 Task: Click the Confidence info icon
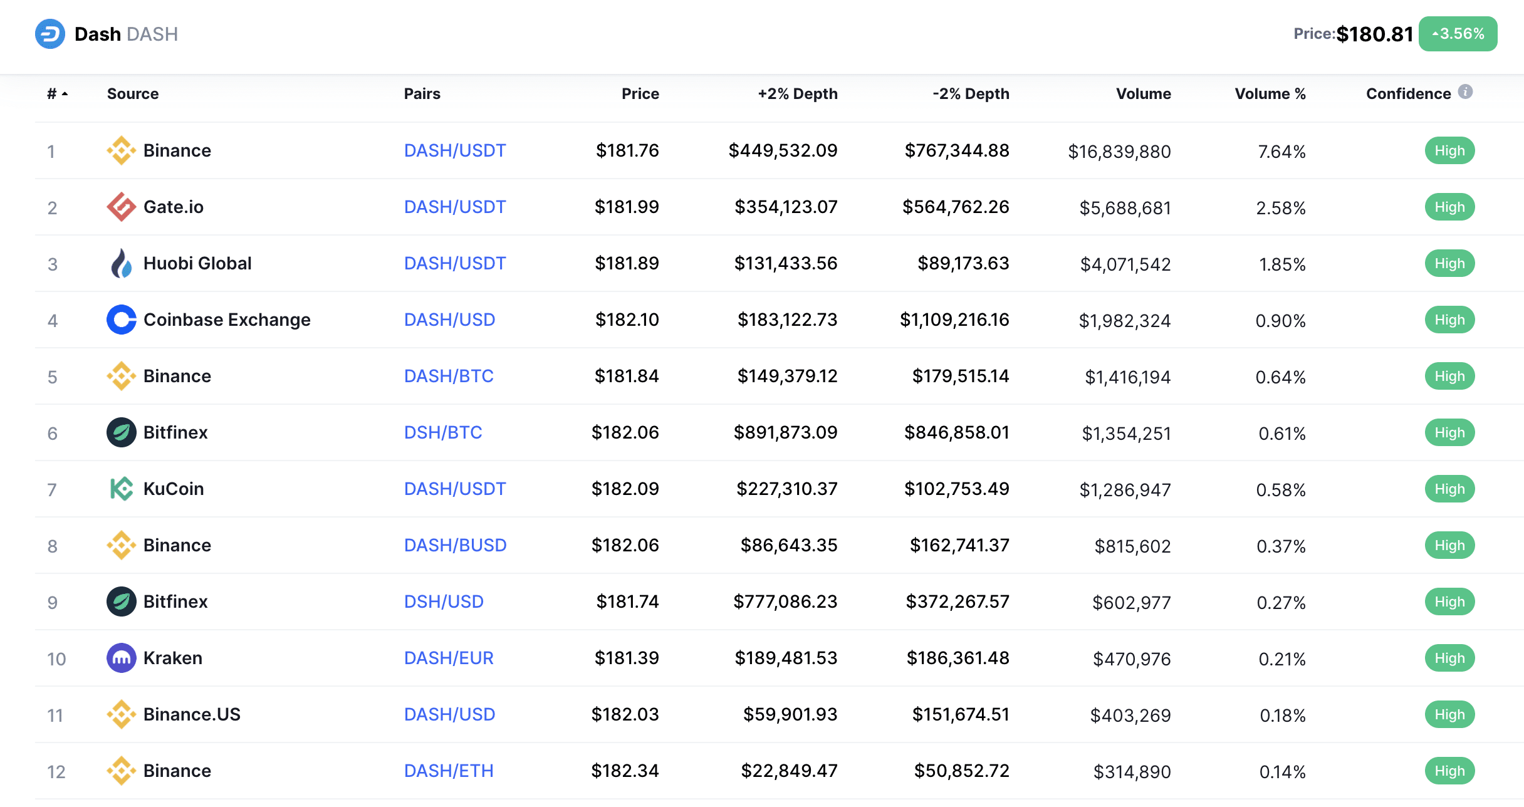(x=1465, y=91)
